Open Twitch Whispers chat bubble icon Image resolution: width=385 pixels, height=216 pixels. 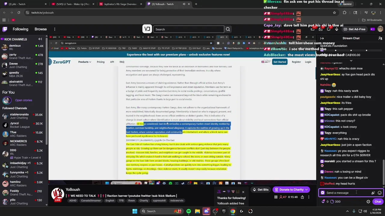[x=328, y=29]
